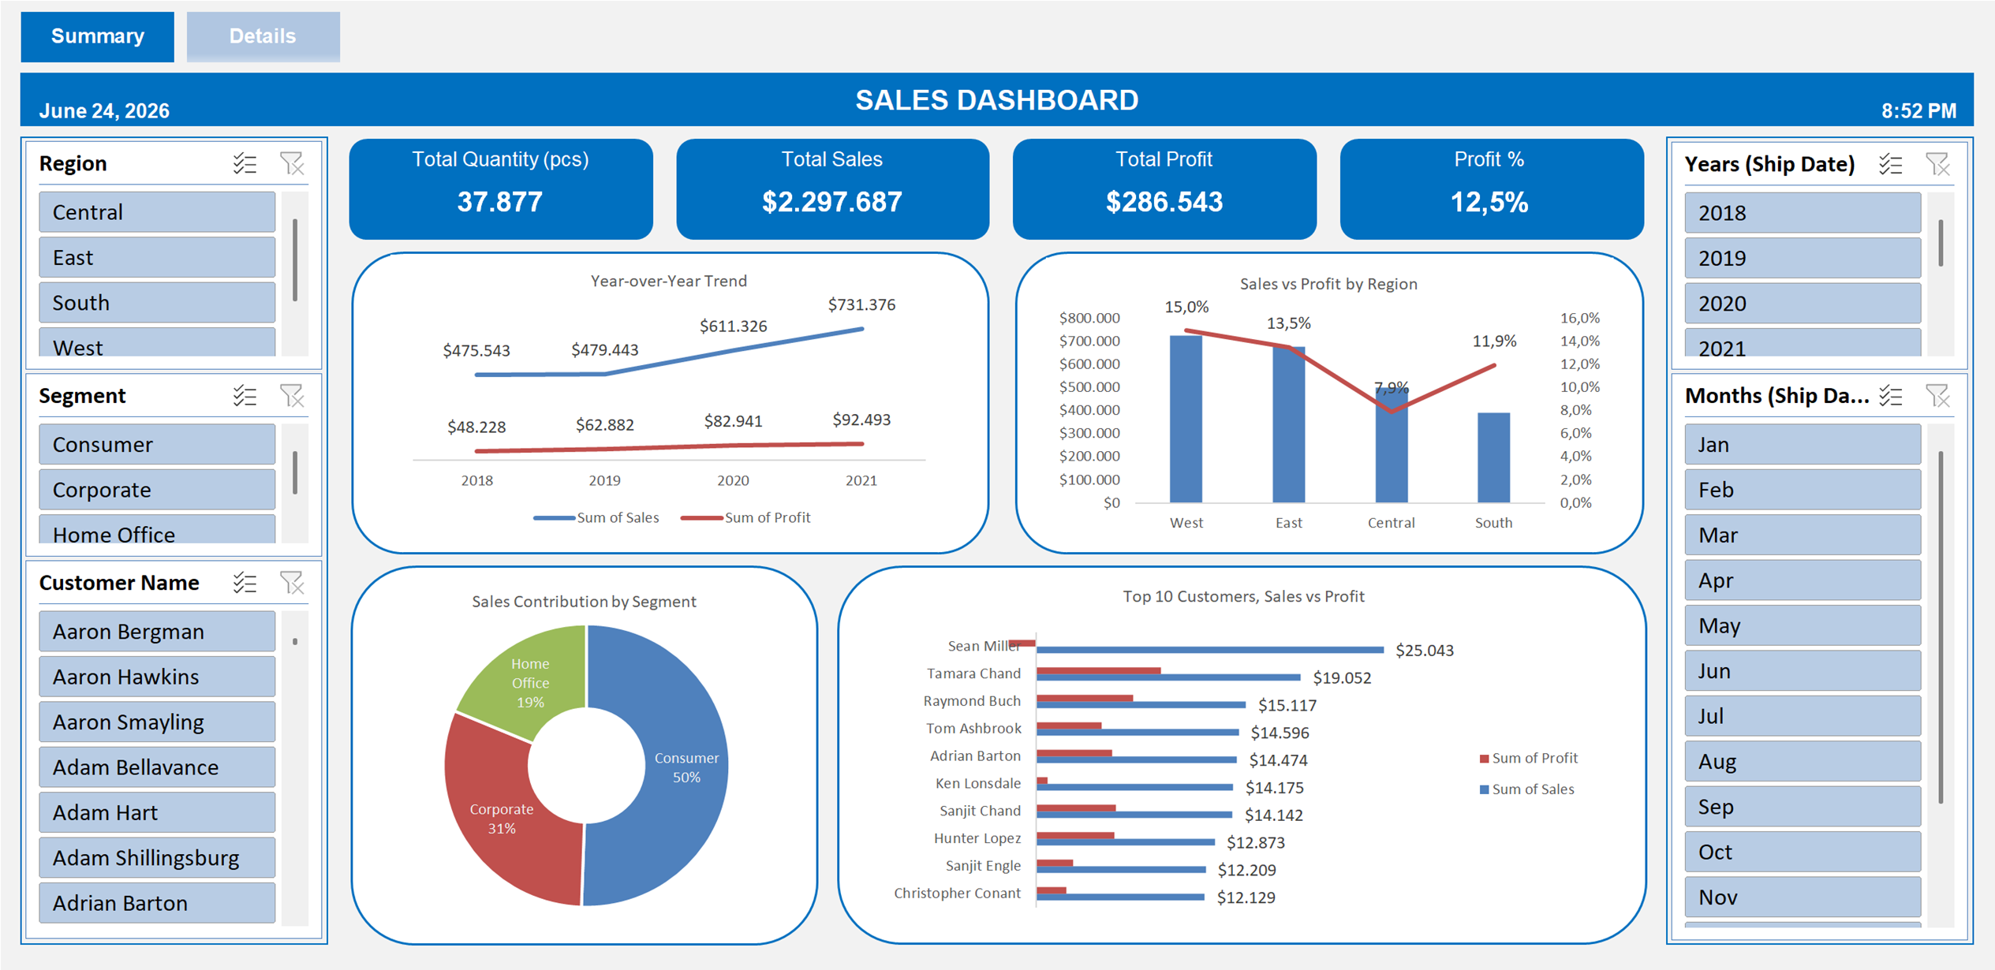This screenshot has width=1995, height=970.
Task: Click the Years slicer scrollbar
Action: click(x=1941, y=243)
